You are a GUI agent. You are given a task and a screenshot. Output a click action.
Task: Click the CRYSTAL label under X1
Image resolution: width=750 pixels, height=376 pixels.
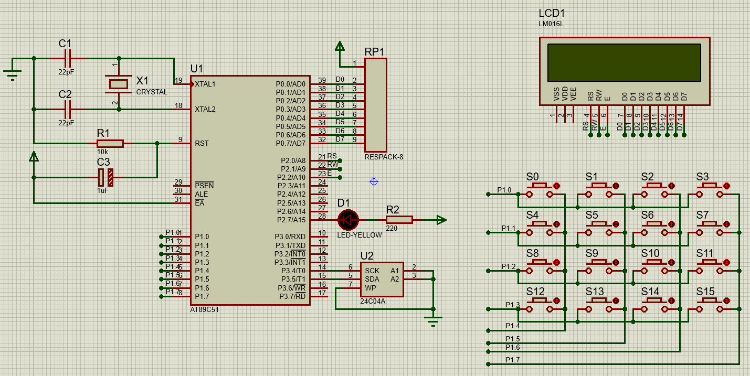(152, 92)
